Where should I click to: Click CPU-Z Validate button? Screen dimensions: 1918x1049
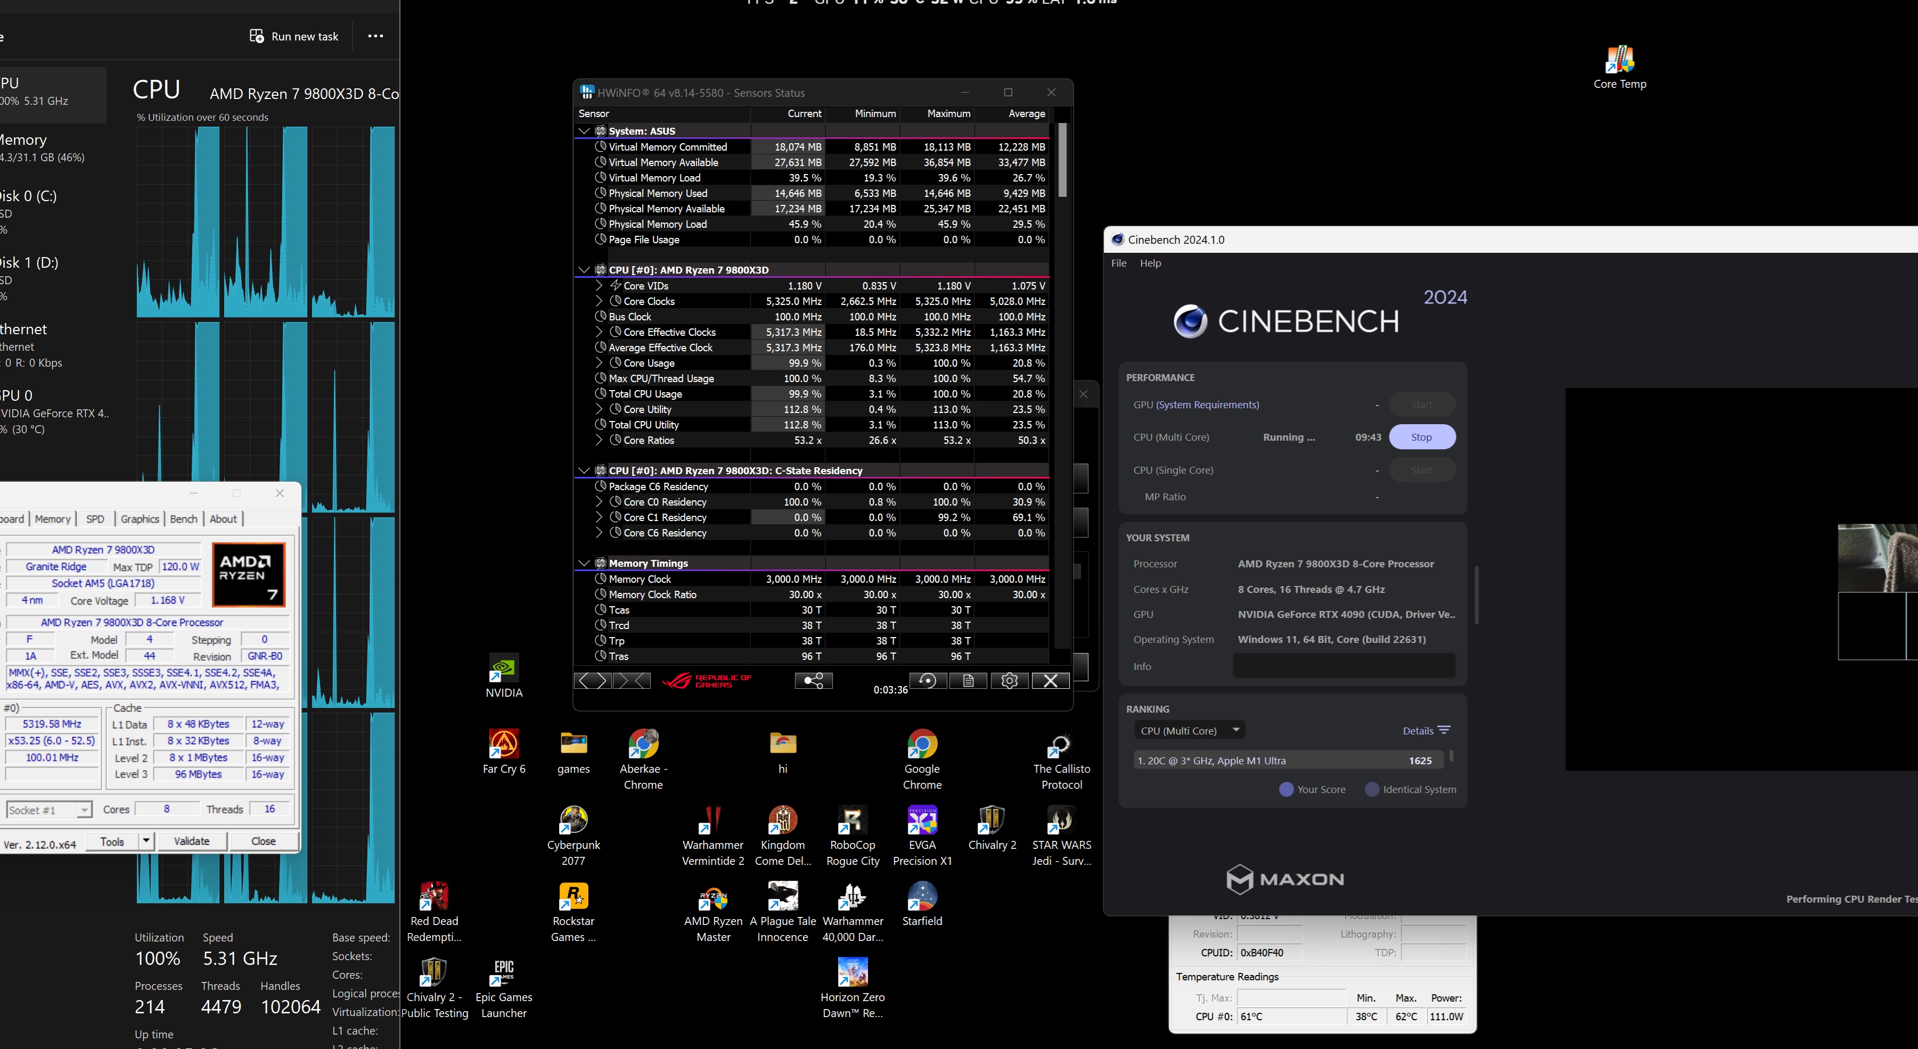pos(191,841)
